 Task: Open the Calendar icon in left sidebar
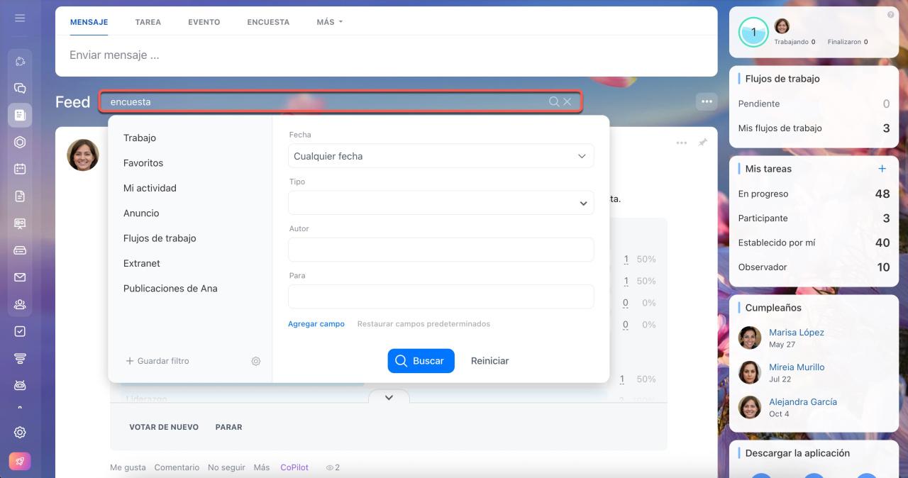point(20,169)
